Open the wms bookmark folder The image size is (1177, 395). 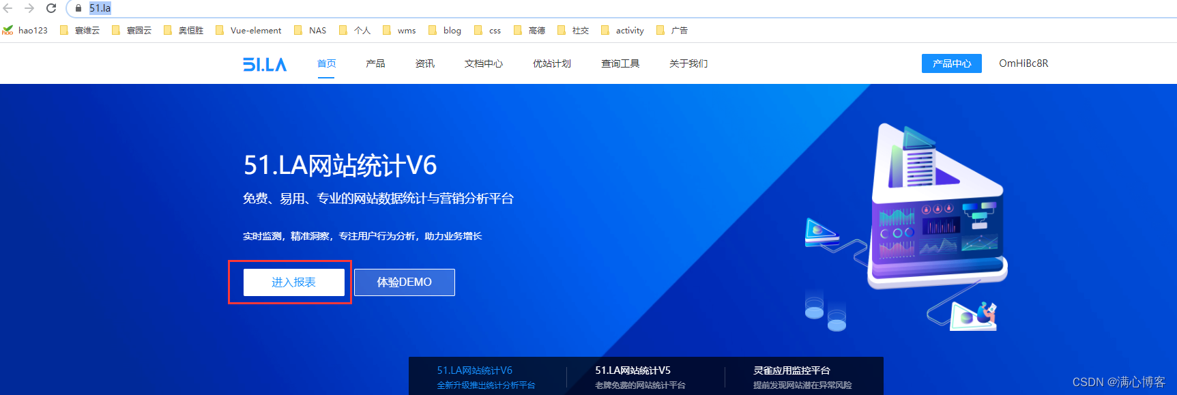(399, 30)
